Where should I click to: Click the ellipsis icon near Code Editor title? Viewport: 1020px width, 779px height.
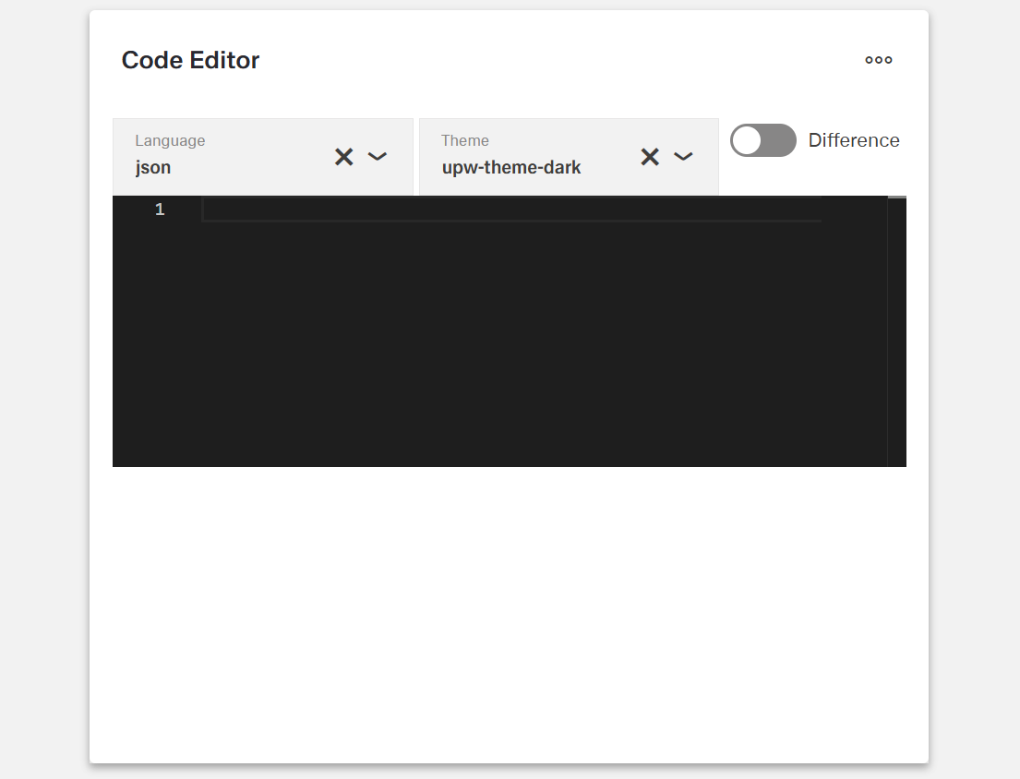(x=878, y=60)
